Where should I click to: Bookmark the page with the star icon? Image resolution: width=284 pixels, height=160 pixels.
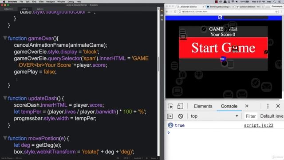tap(276, 12)
